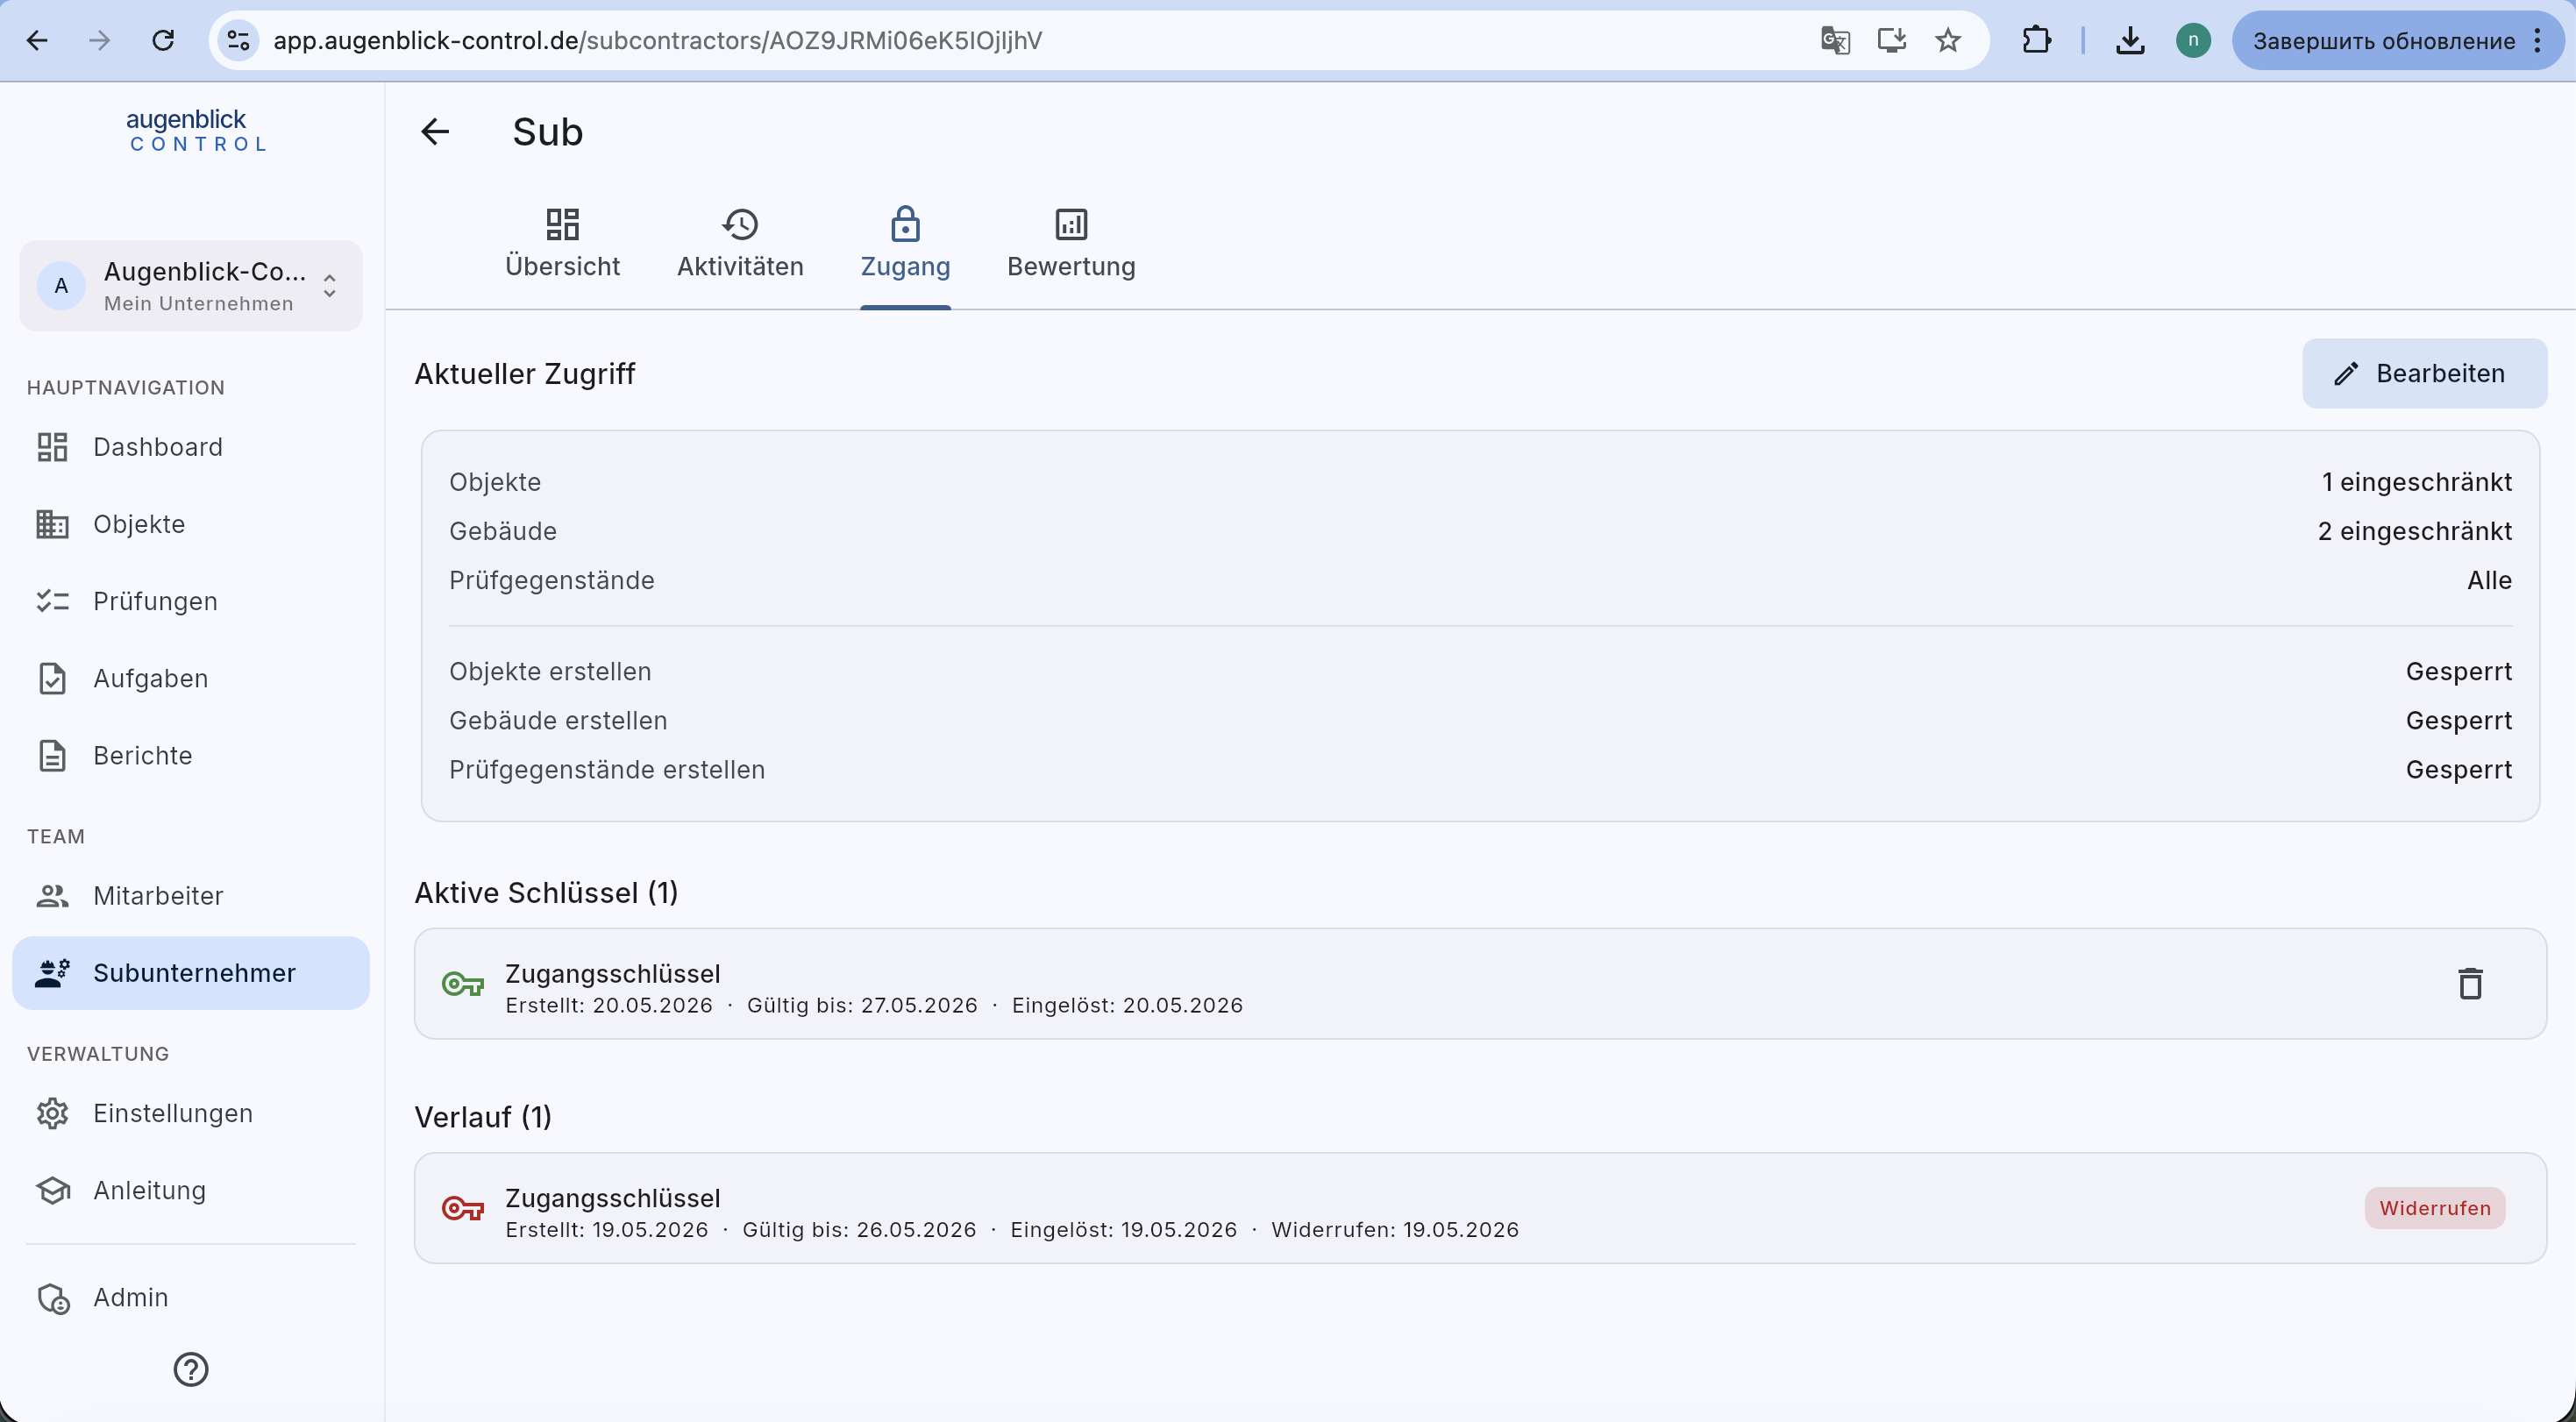Viewport: 2576px width, 1422px height.
Task: Switch to the Aktivitäten tab
Action: (x=740, y=244)
